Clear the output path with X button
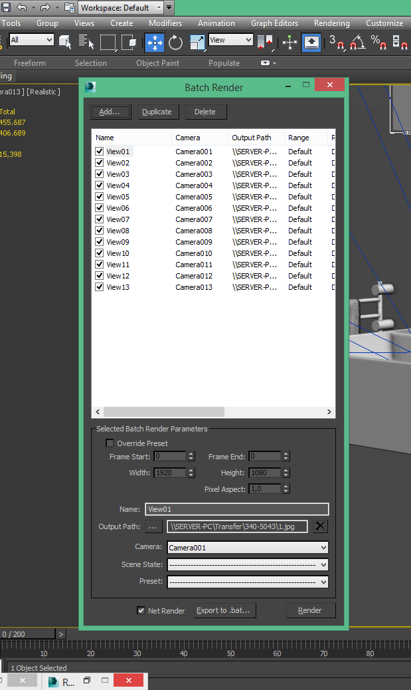Image resolution: width=411 pixels, height=690 pixels. point(321,526)
